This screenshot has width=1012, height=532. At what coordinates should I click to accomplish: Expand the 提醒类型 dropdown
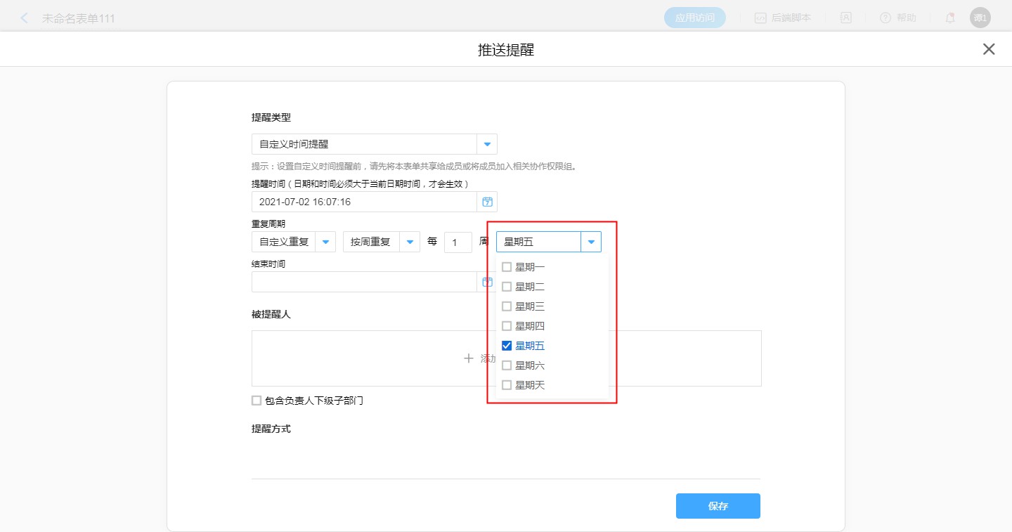(487, 144)
